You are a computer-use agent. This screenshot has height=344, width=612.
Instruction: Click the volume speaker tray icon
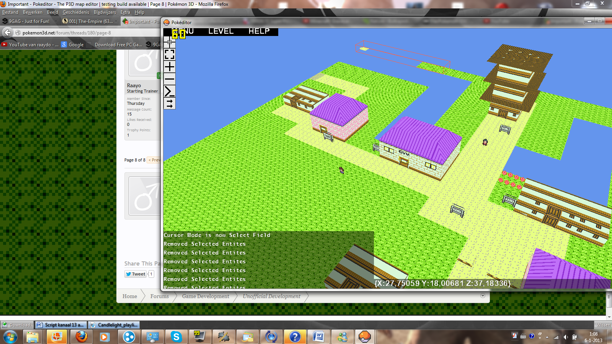point(566,337)
